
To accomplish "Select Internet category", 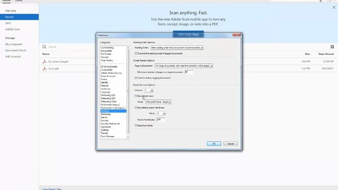I will [x=105, y=85].
